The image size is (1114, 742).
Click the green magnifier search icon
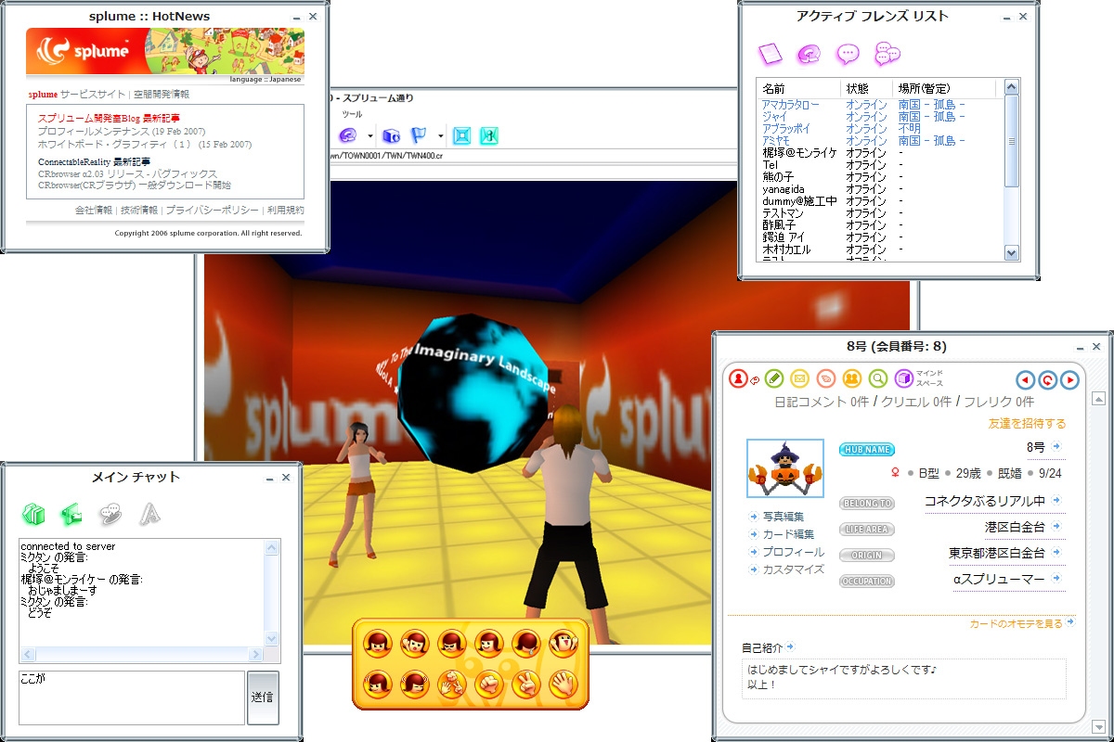[x=877, y=378]
